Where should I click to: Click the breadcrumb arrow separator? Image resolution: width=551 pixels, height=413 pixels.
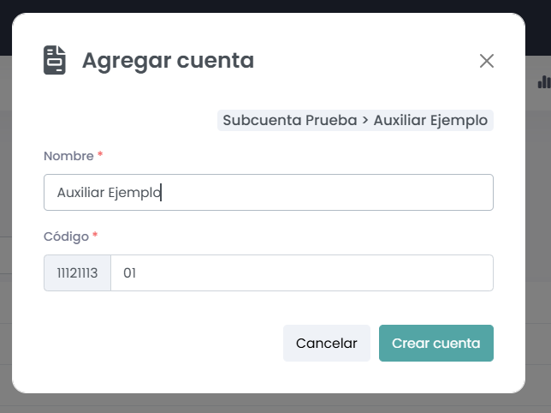(x=365, y=121)
